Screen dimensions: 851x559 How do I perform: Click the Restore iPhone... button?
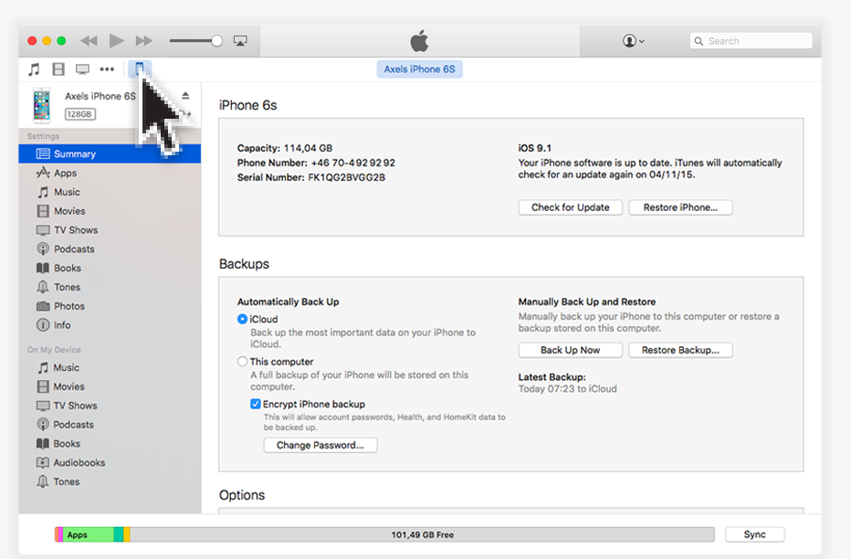(x=680, y=207)
